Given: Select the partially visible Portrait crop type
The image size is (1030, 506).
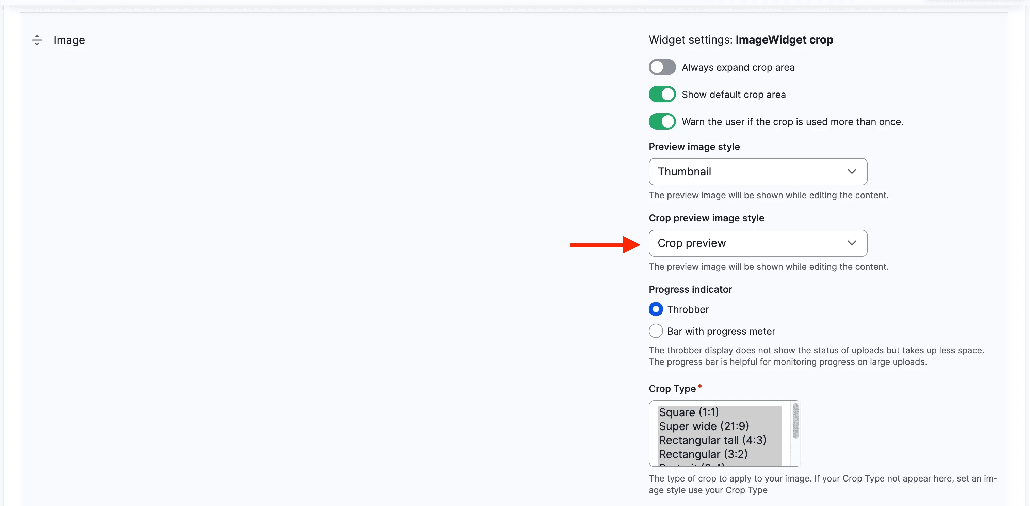Looking at the screenshot, I should (x=692, y=466).
